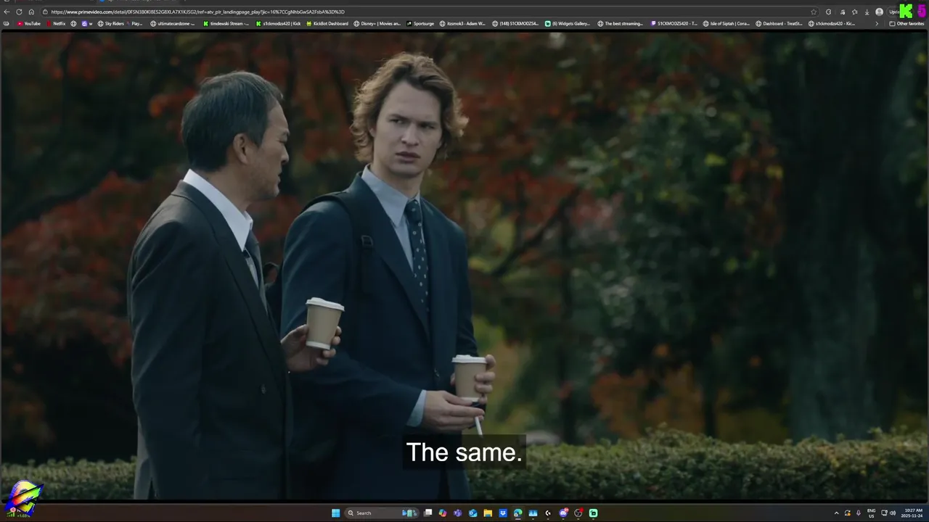Expand bookmarks overflow chevron
The height and width of the screenshot is (522, 929).
click(877, 24)
